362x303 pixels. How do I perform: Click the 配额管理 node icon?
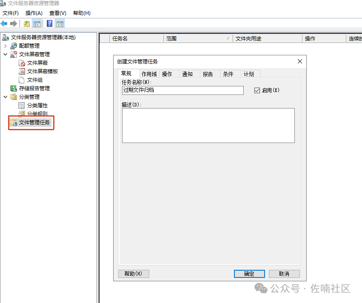point(14,46)
